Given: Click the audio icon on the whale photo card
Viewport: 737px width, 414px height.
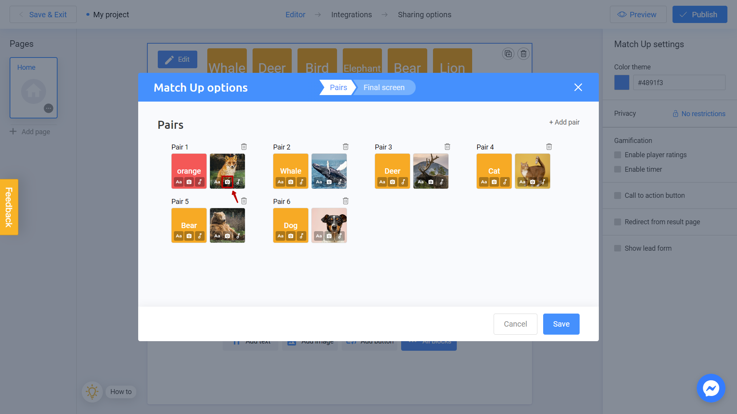Looking at the screenshot, I should coord(340,182).
